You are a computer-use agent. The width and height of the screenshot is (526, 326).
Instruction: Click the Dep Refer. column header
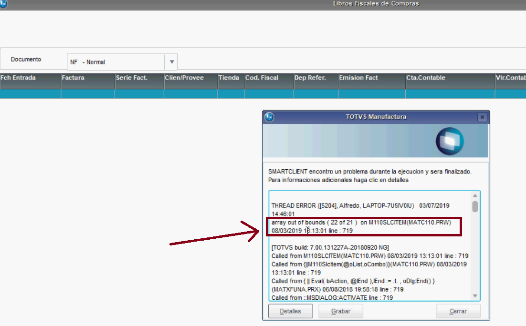[x=316, y=81]
